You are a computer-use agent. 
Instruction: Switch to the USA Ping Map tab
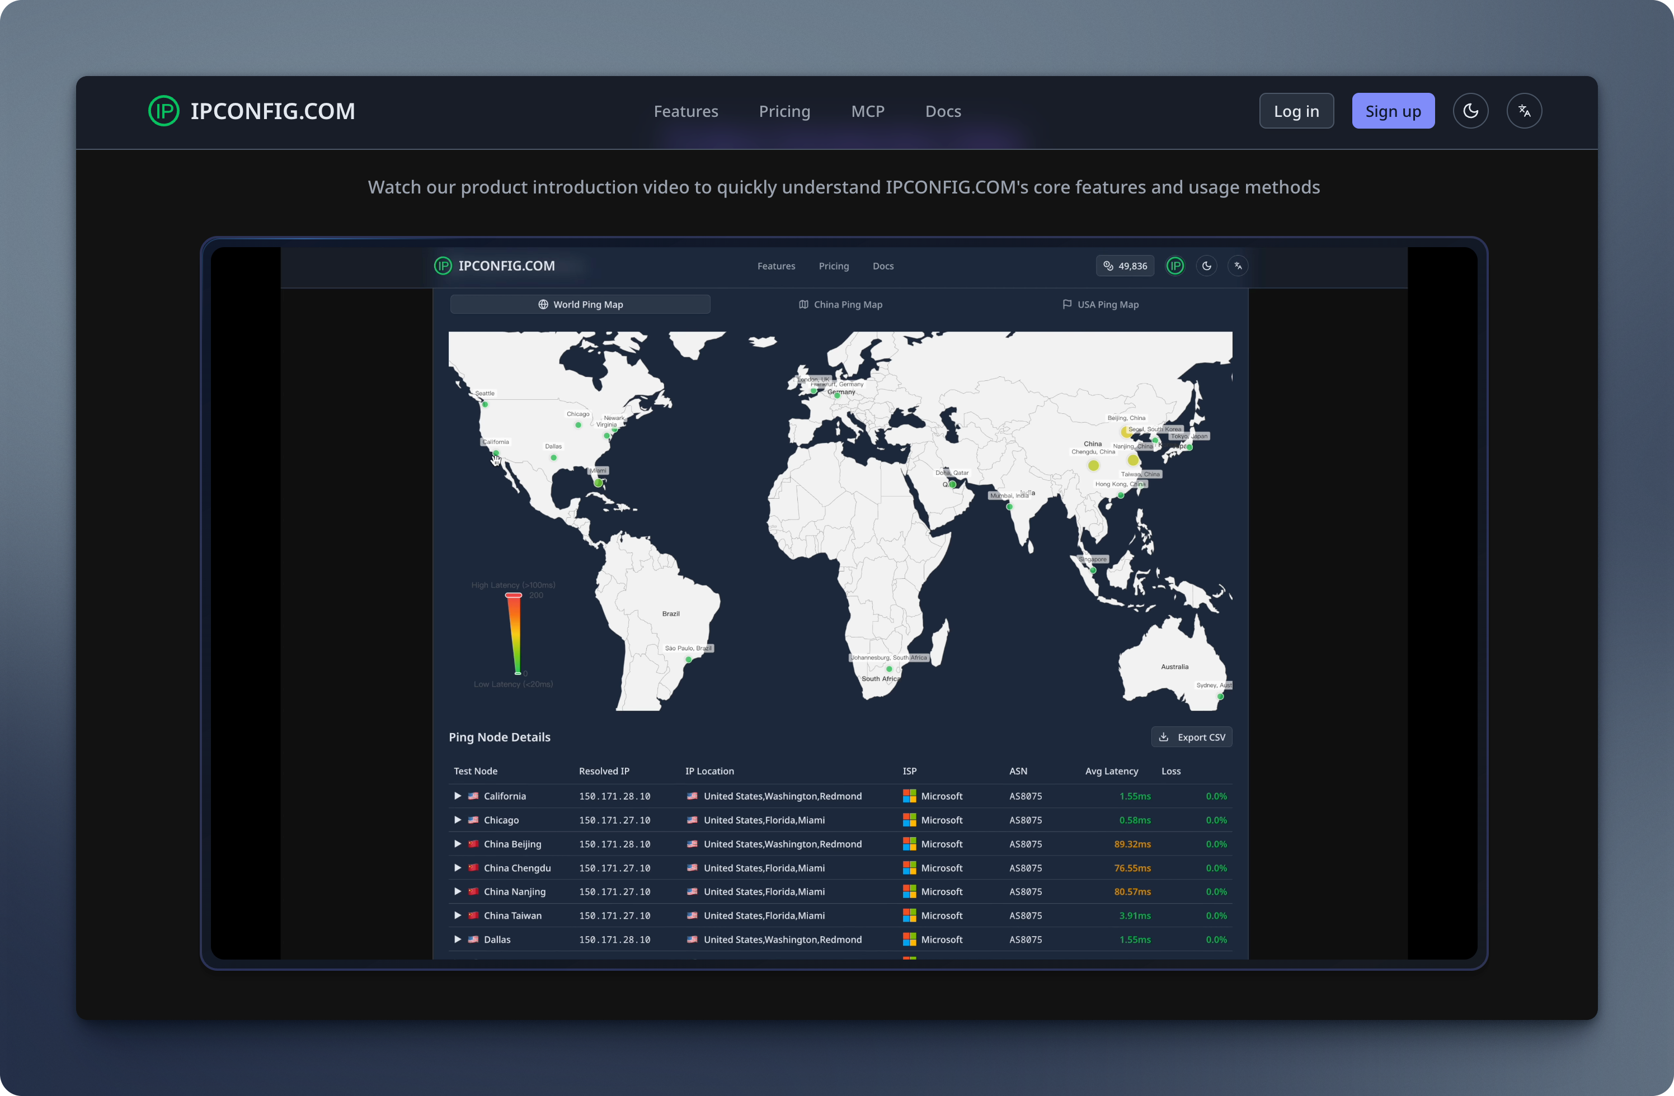(x=1100, y=304)
